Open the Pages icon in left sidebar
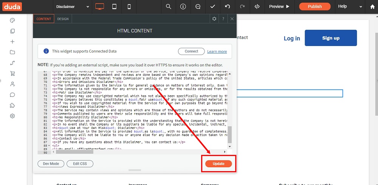Screen dimensions: 378x185 click(12, 31)
